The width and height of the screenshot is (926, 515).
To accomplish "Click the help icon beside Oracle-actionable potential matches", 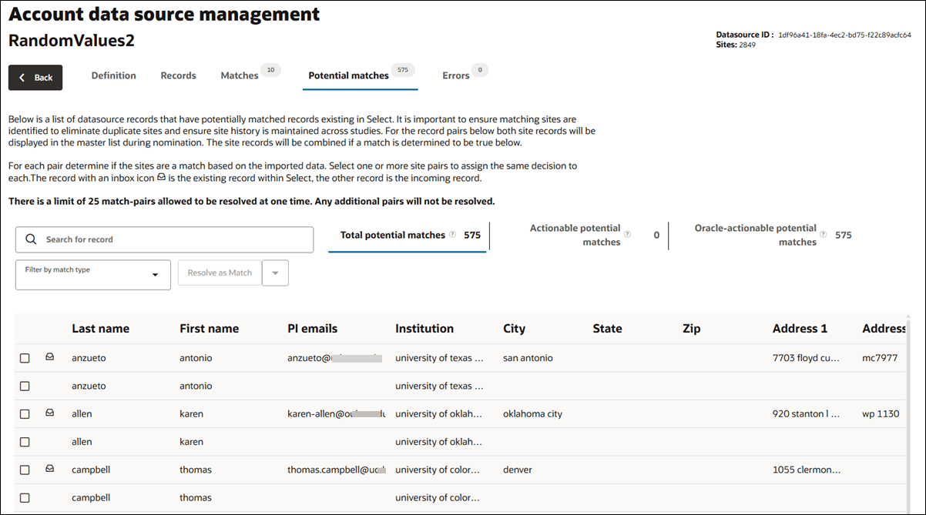I will tap(824, 235).
